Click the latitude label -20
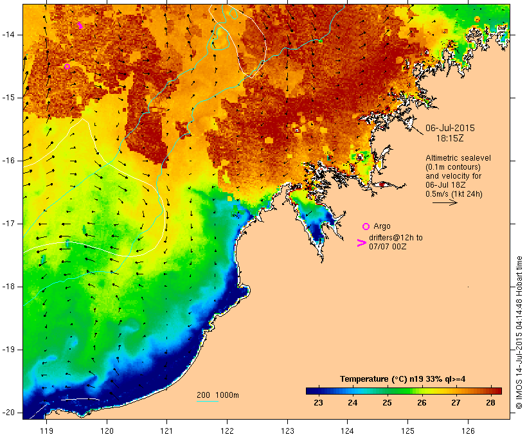 8,413
